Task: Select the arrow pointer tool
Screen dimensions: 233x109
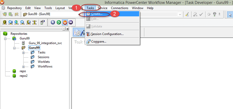Action: [230, 14]
